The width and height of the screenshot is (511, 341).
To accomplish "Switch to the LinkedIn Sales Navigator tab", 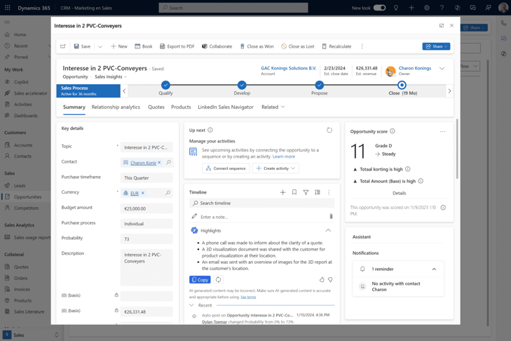I will pos(226,107).
